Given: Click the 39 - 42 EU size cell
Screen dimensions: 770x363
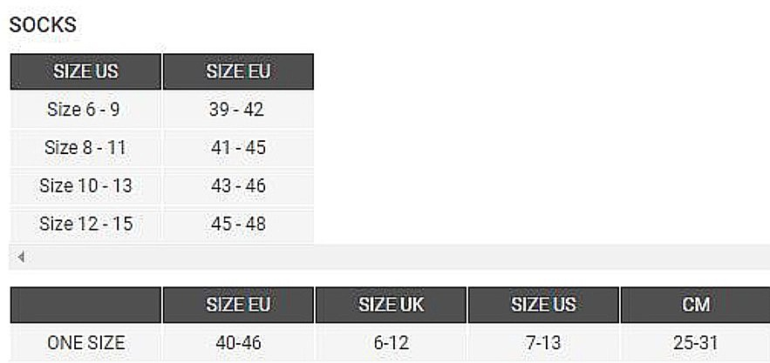Looking at the screenshot, I should [x=238, y=110].
